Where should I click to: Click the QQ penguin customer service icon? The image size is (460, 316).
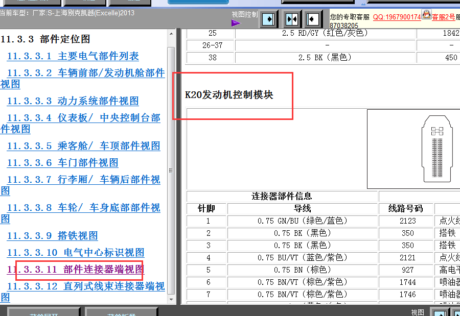[x=426, y=14]
